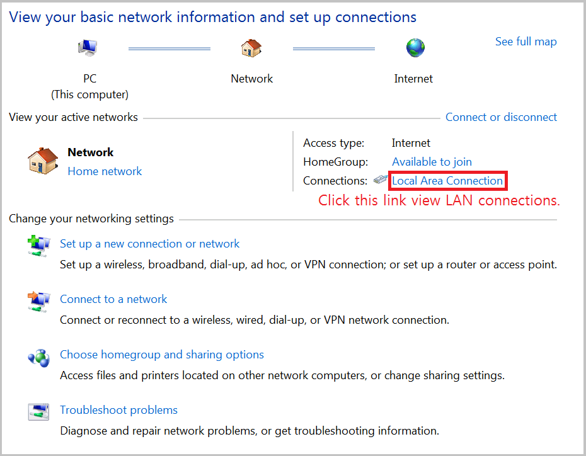Viewport: 586px width, 456px height.
Task: Click the adapter icon beside Local Area Connection
Action: pyautogui.click(x=380, y=180)
